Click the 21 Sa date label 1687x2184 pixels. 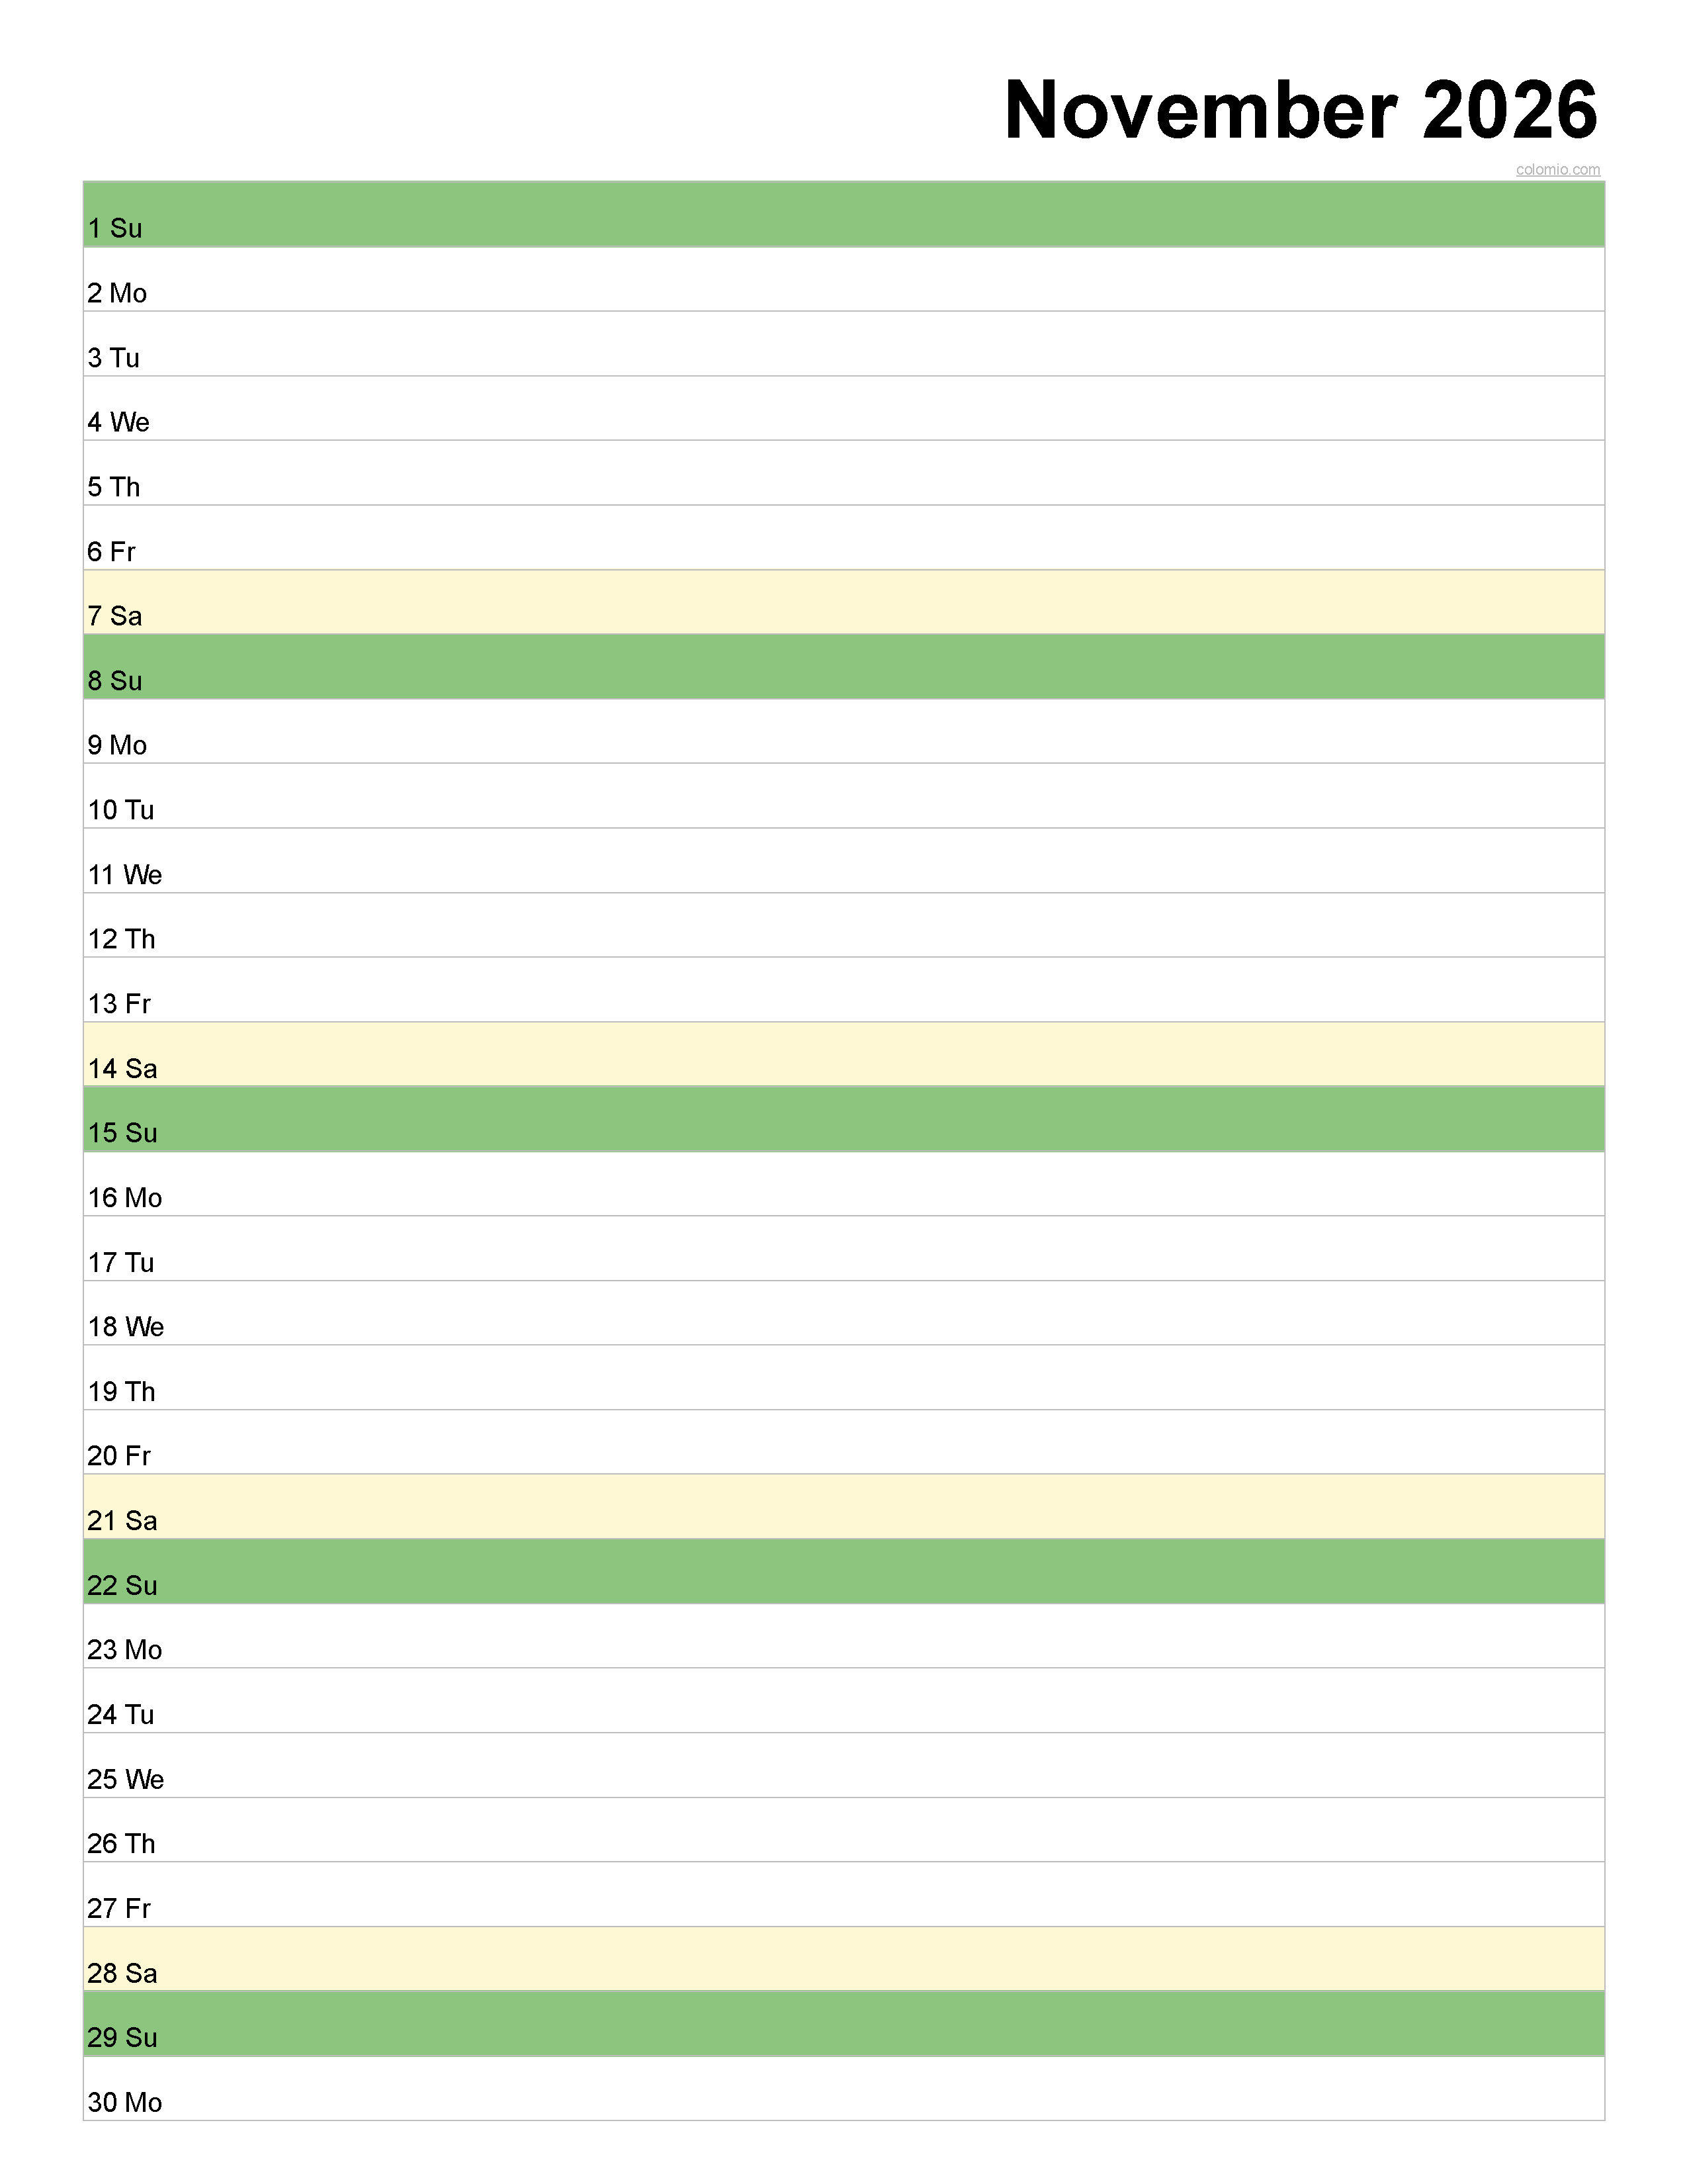coord(122,1521)
